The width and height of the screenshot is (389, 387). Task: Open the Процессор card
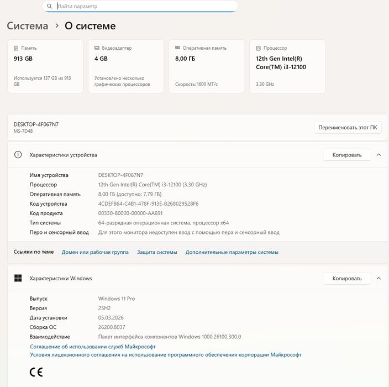click(x=287, y=66)
